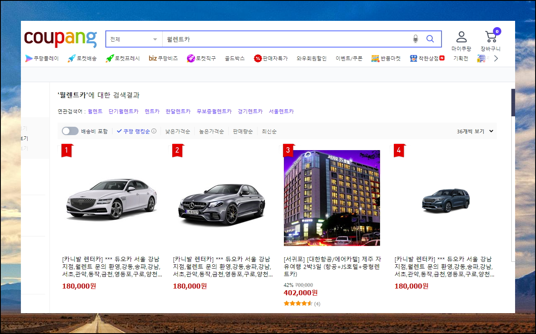Screen dimensions: 536x334
Task: Click the 로켓프레시 green rocket icon
Action: coord(110,58)
